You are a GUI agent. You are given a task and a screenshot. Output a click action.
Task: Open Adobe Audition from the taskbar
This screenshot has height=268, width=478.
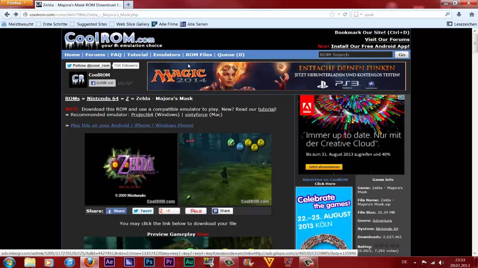tap(189, 262)
